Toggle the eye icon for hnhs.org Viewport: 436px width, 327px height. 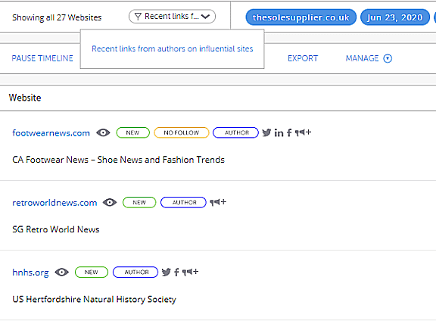coord(62,272)
